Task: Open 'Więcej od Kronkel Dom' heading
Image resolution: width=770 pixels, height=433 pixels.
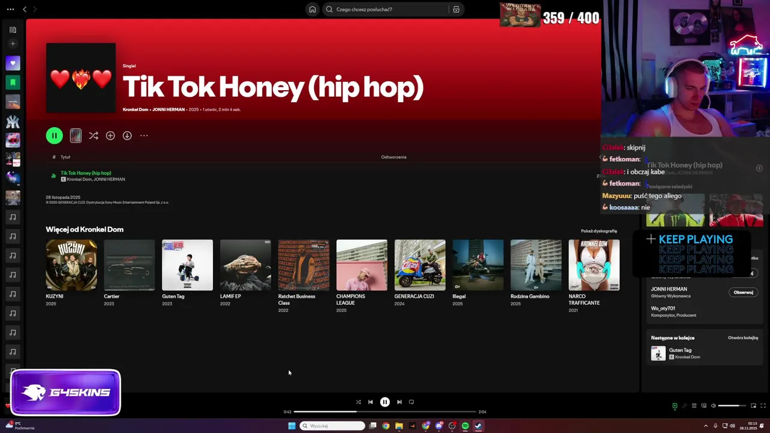Action: pyautogui.click(x=85, y=229)
